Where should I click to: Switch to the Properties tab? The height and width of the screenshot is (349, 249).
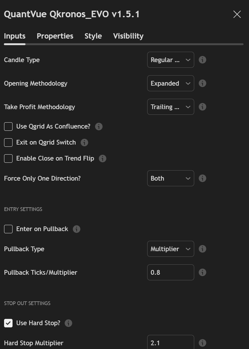tap(55, 36)
